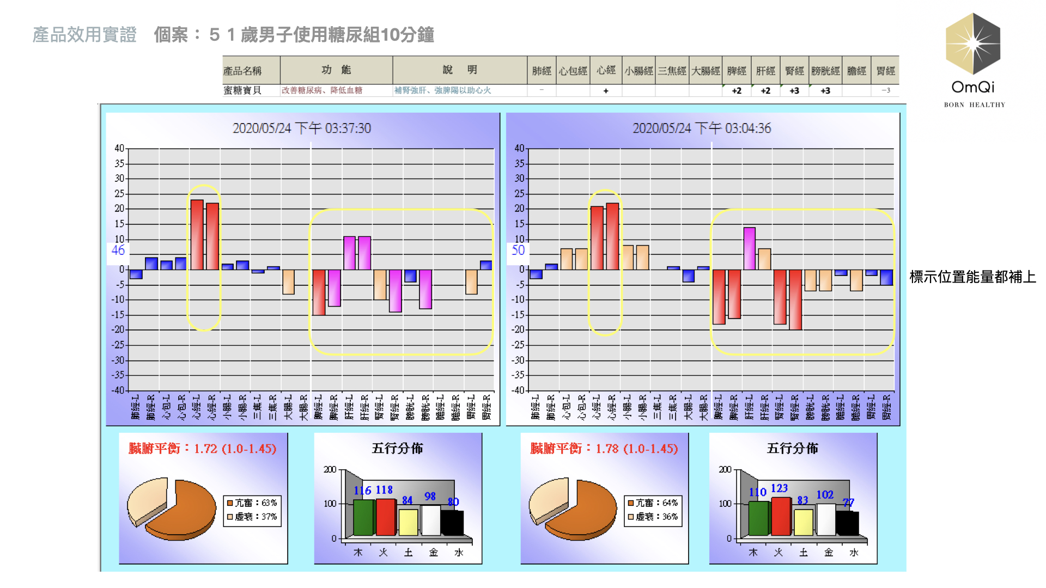Select the 心經 column header
Screen dimensions: 1046x588
pyautogui.click(x=606, y=71)
